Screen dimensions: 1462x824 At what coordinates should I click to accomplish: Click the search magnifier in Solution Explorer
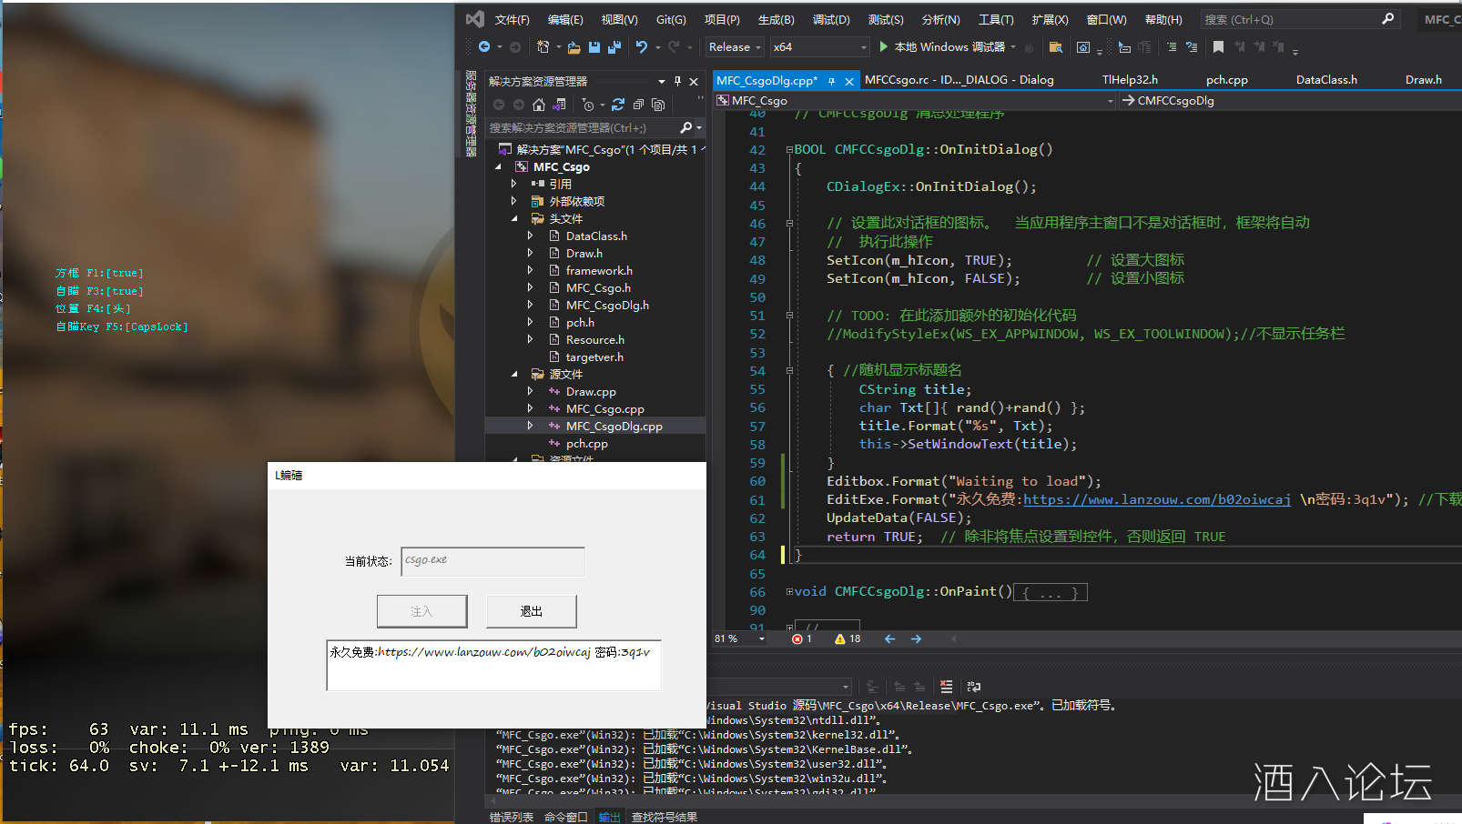pos(686,127)
